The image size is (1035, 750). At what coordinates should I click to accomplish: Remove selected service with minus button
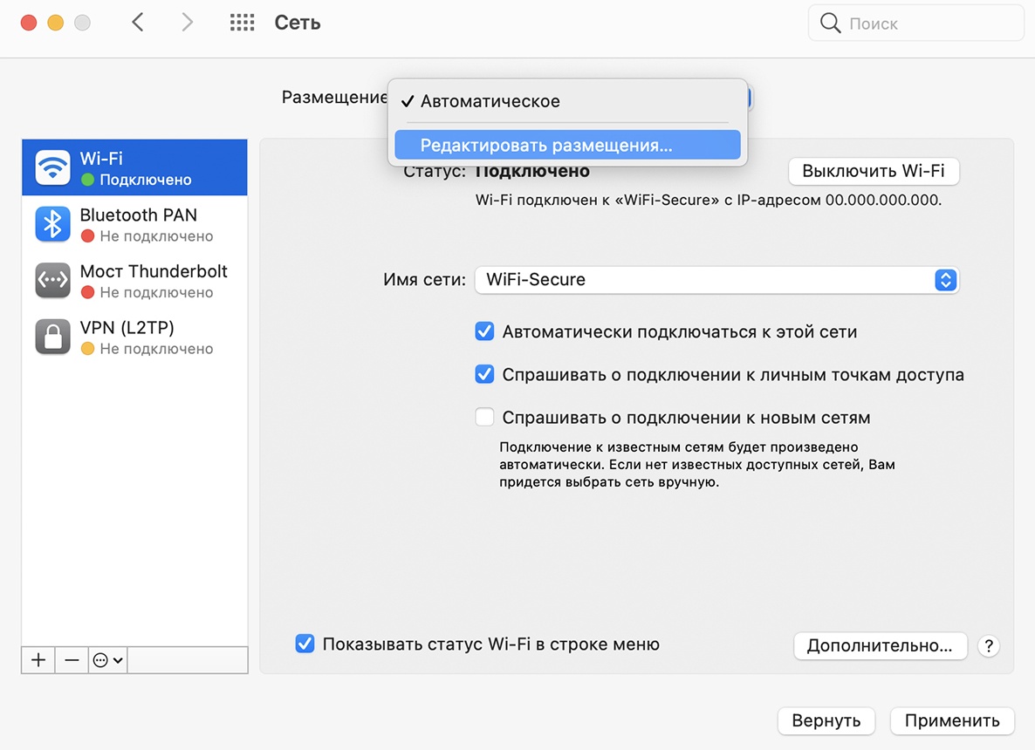72,659
